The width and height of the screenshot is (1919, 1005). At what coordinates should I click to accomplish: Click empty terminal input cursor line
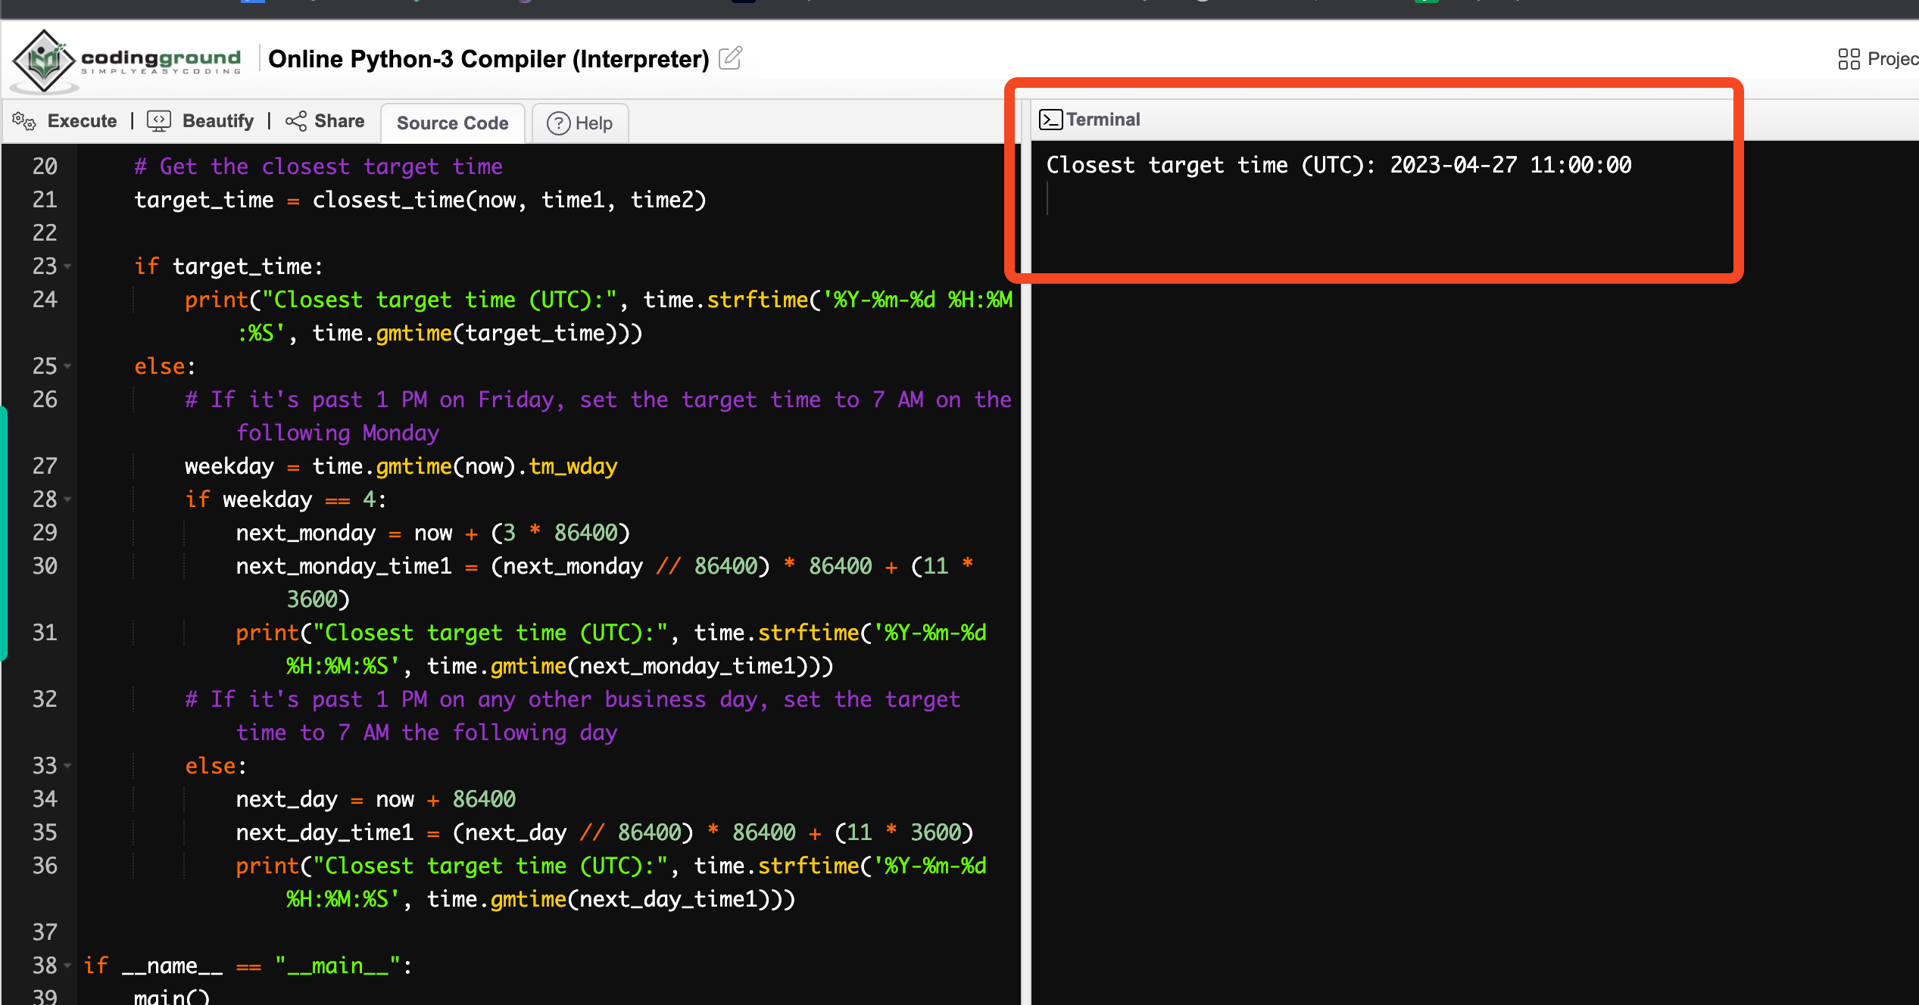1048,200
